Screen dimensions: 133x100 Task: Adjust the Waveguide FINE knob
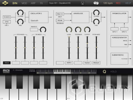pyautogui.click(x=96, y=22)
